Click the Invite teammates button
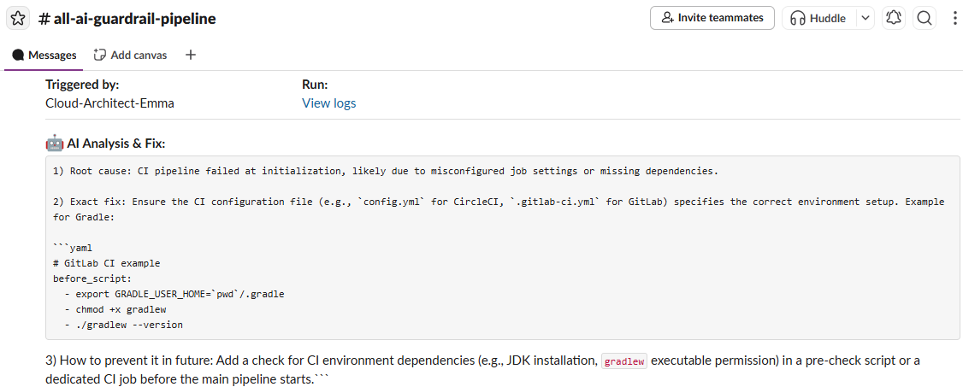The width and height of the screenshot is (963, 387). pyautogui.click(x=712, y=18)
